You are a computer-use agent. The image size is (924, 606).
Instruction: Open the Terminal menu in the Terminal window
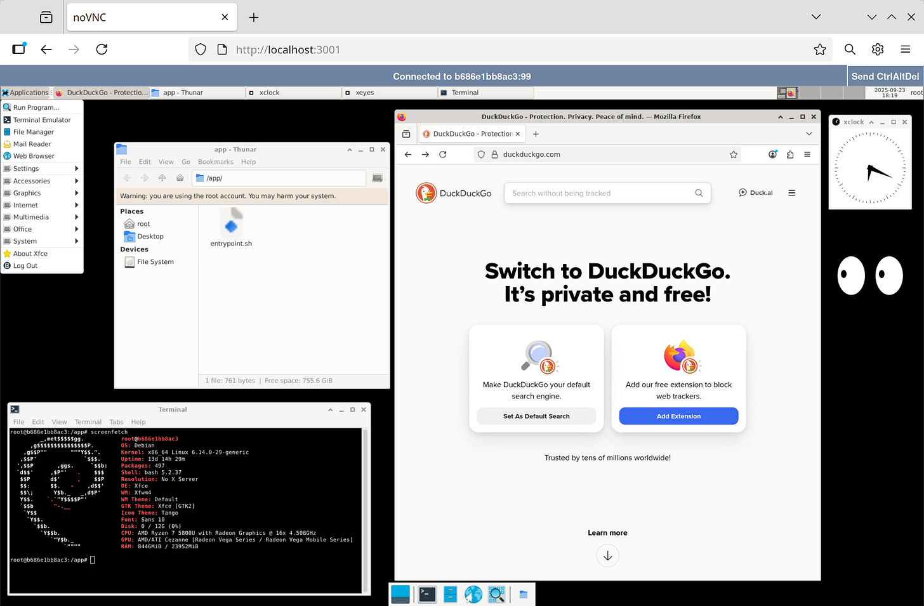(88, 422)
